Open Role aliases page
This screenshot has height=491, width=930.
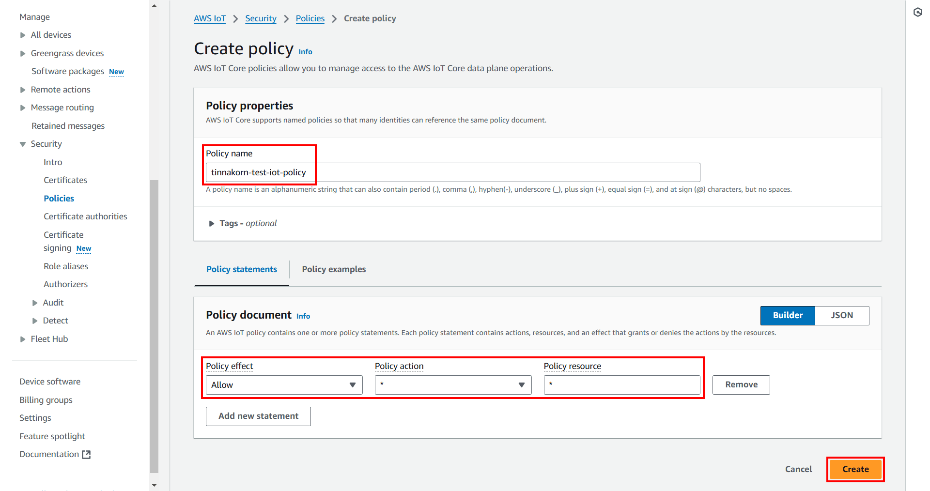coord(66,266)
